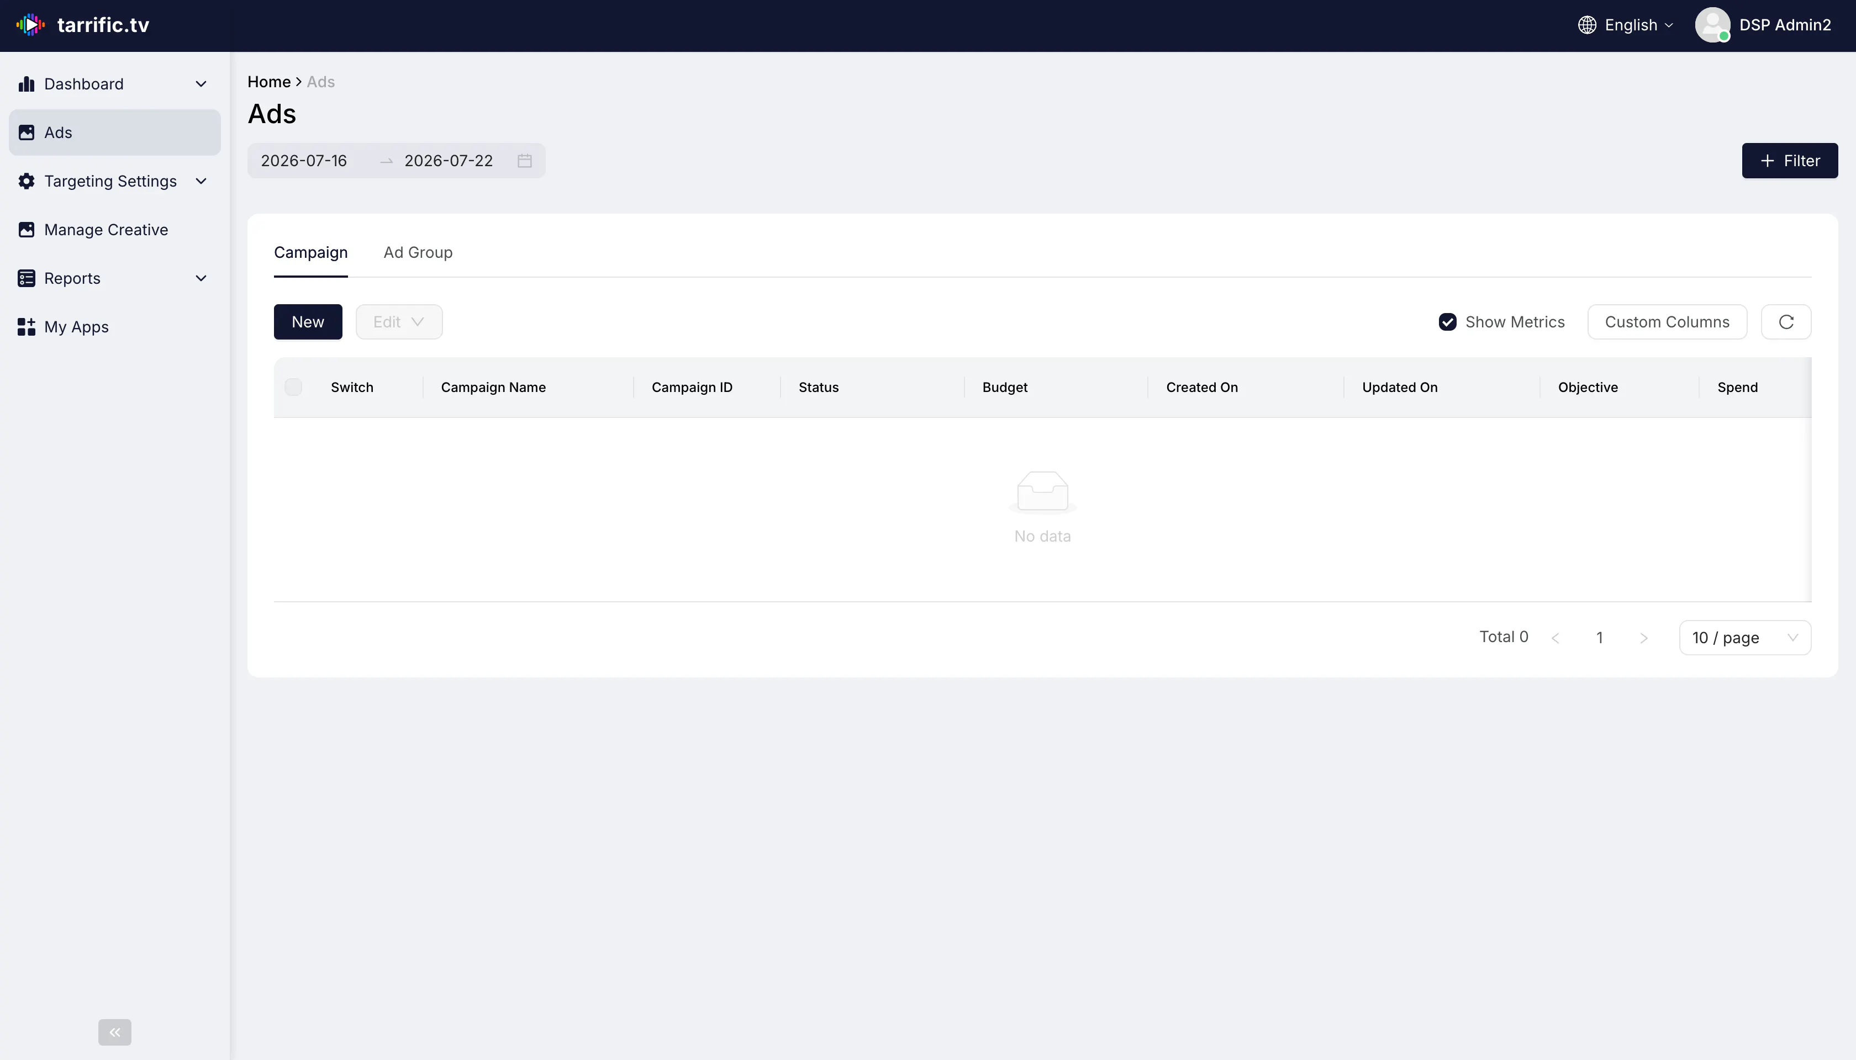Click the Targeting Settings gear icon
This screenshot has width=1856, height=1060.
[26, 181]
